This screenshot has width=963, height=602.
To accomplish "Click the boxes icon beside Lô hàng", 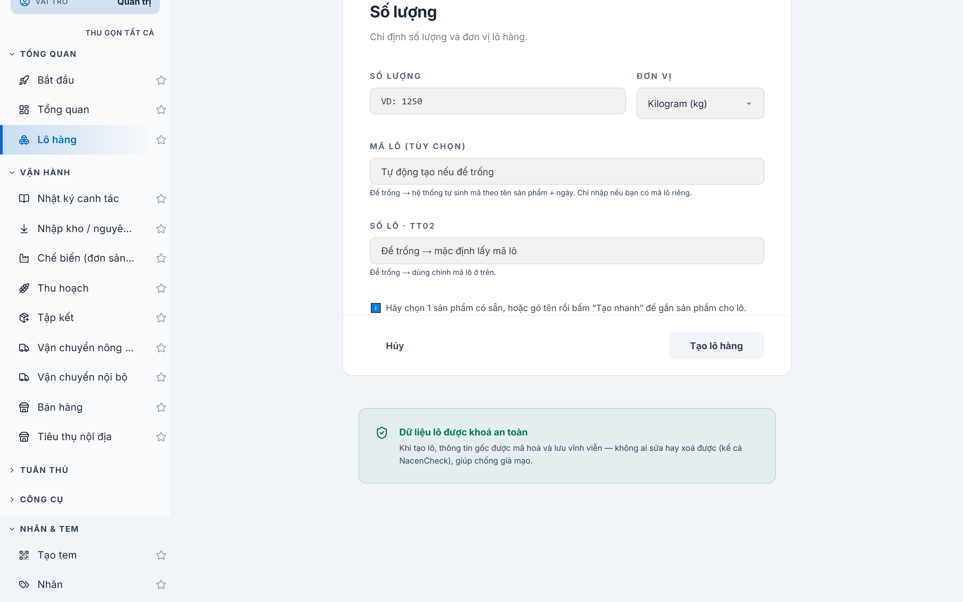I will pyautogui.click(x=24, y=140).
